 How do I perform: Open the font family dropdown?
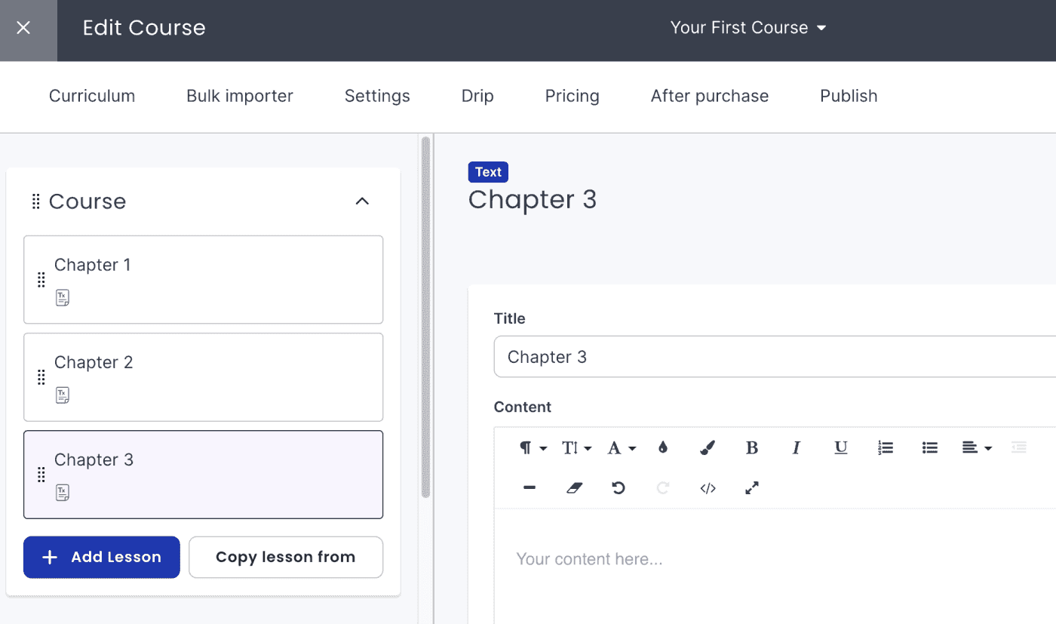[x=622, y=448]
